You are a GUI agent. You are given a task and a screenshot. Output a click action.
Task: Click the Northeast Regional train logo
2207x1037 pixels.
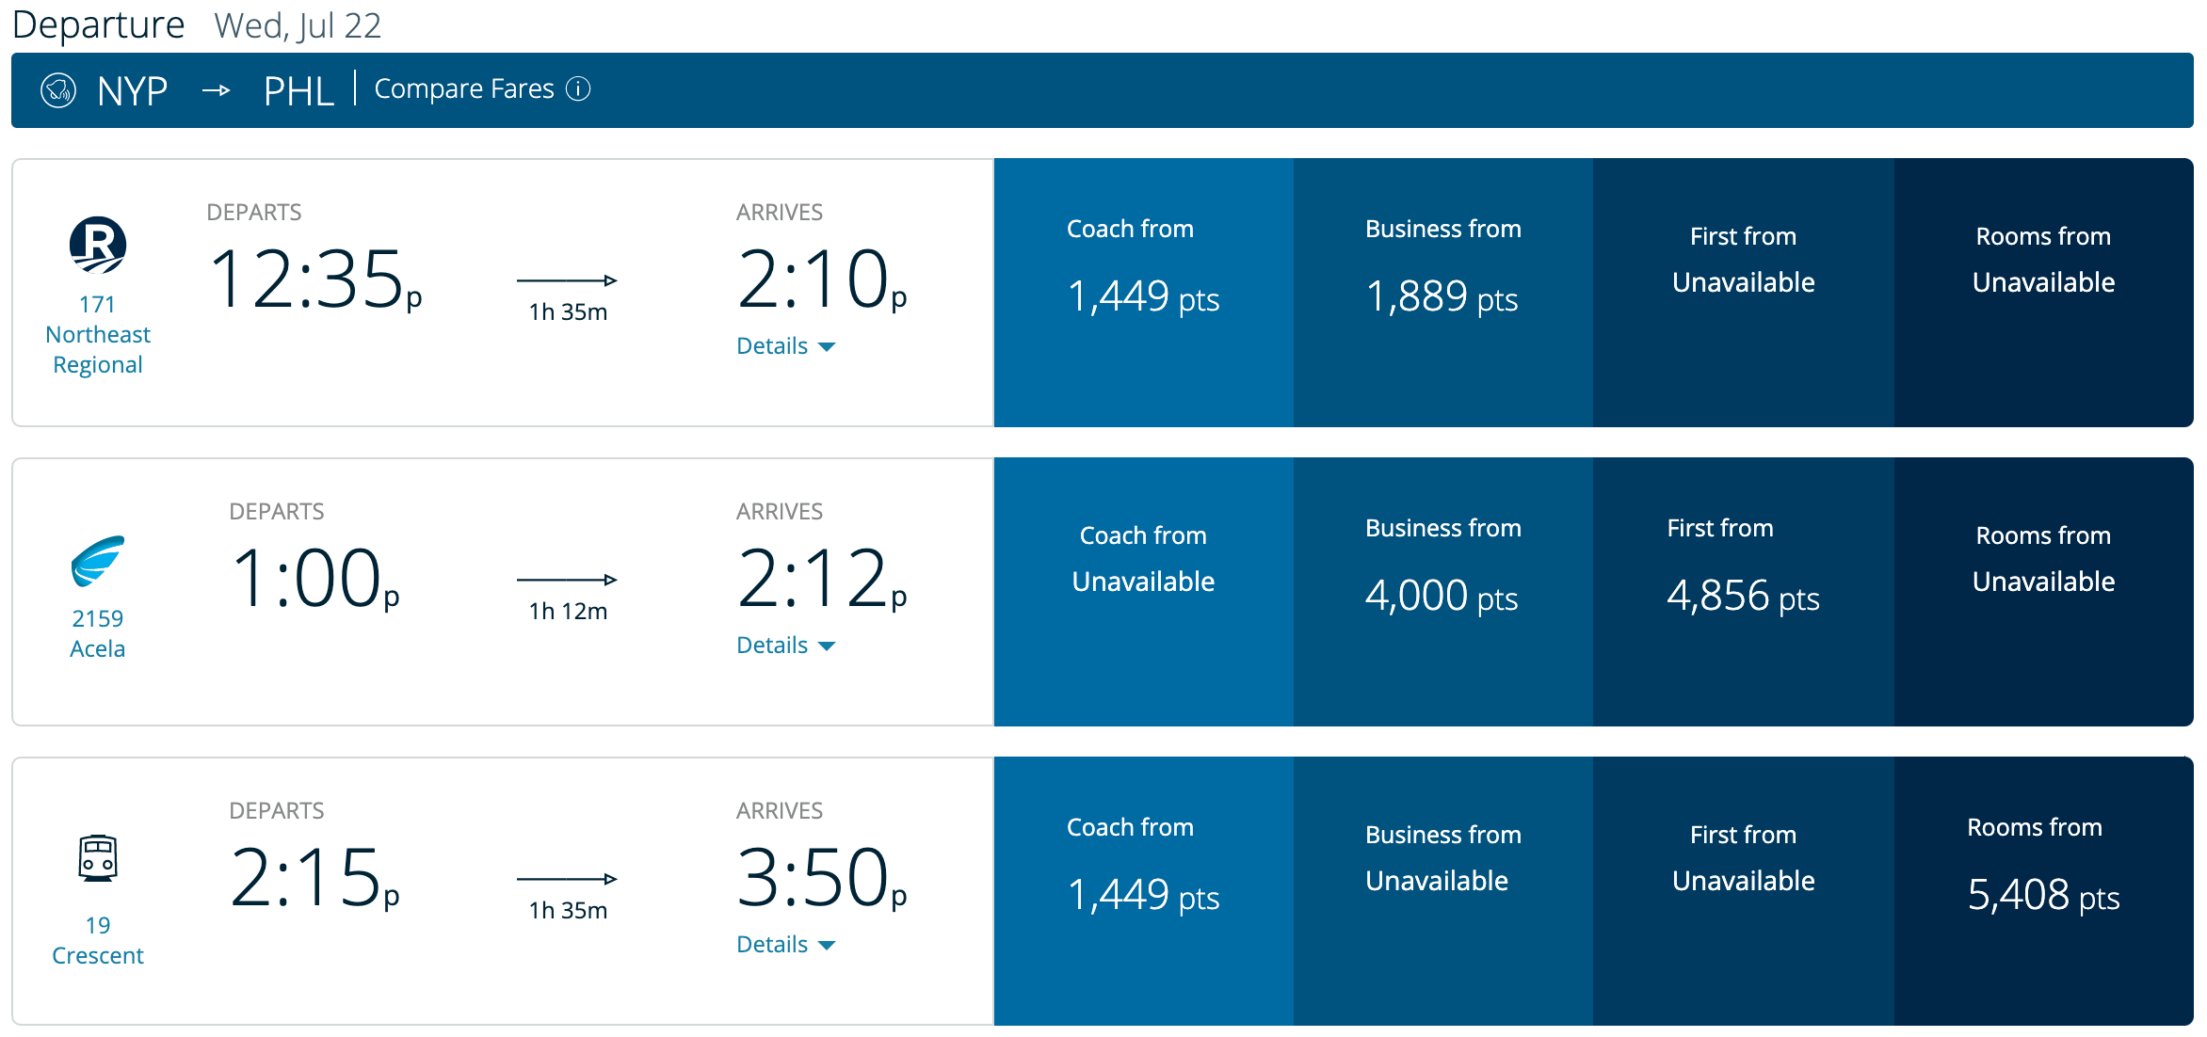[98, 245]
